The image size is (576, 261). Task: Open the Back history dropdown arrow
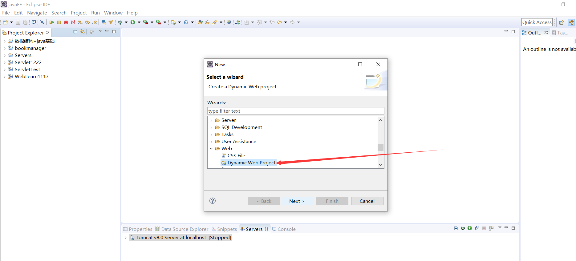[286, 22]
